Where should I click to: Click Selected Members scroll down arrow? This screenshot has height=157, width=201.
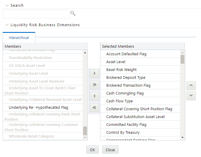pyautogui.click(x=182, y=138)
